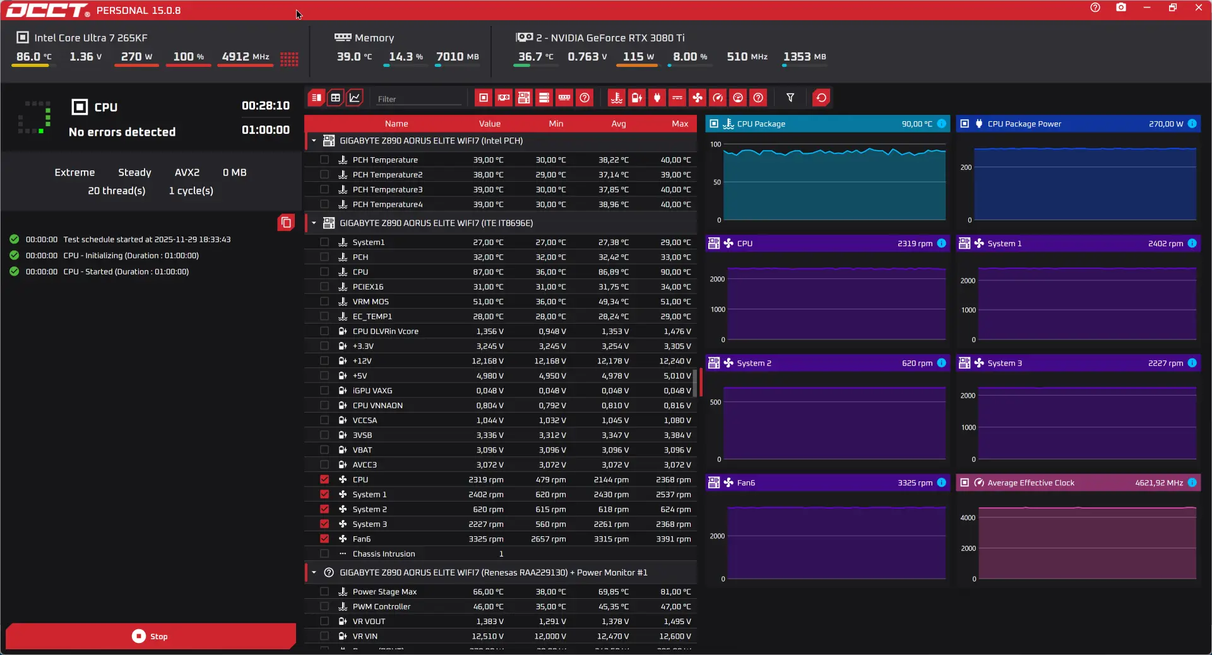This screenshot has width=1212, height=655.
Task: Open help from the title bar question mark
Action: coord(1095,8)
